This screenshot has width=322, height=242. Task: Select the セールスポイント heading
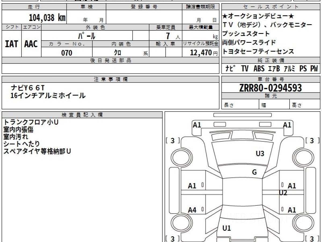(271, 7)
